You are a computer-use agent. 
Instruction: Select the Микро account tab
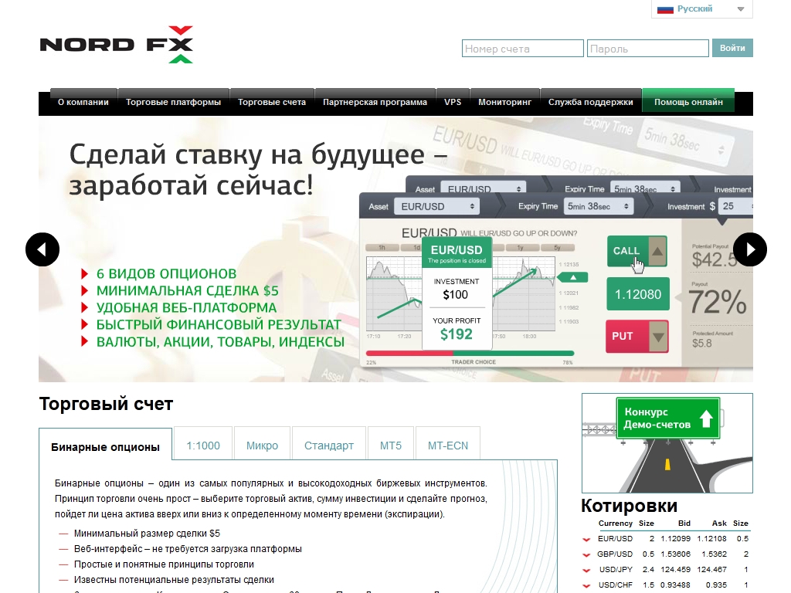(x=262, y=446)
